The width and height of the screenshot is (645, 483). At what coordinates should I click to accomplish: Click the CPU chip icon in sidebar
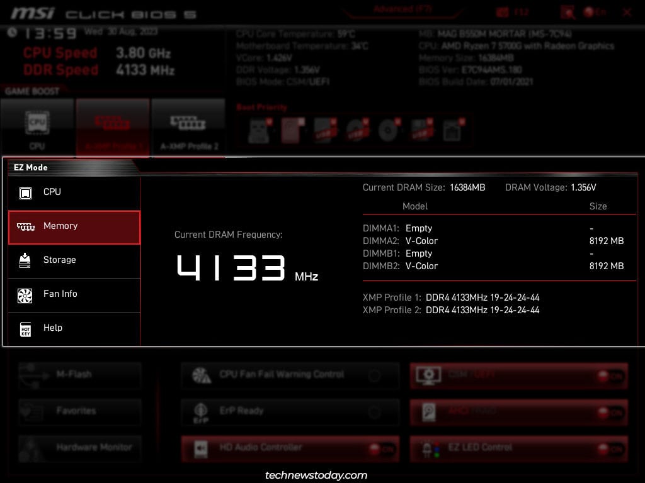[x=25, y=192]
